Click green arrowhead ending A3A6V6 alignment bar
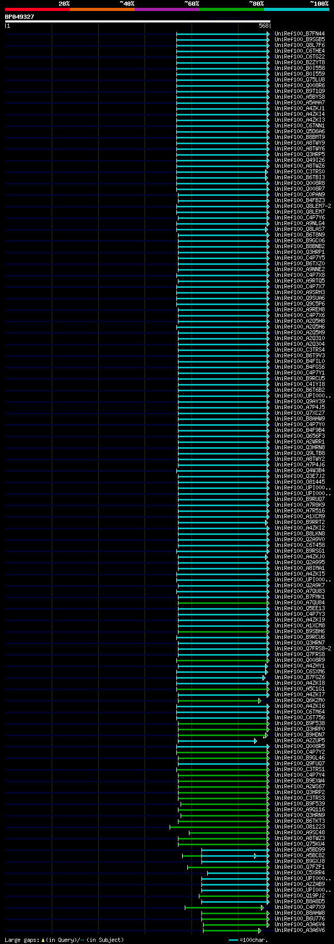This screenshot has width=334, height=944. [260, 930]
